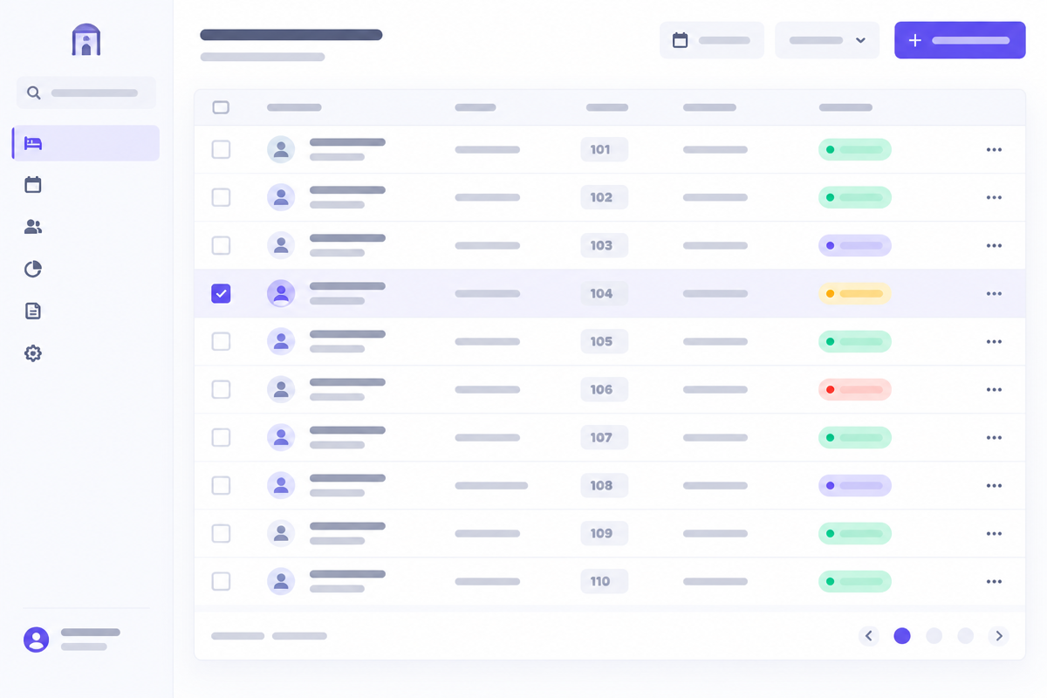Click the room number 108 badge
Image resolution: width=1047 pixels, height=698 pixels.
click(x=604, y=485)
